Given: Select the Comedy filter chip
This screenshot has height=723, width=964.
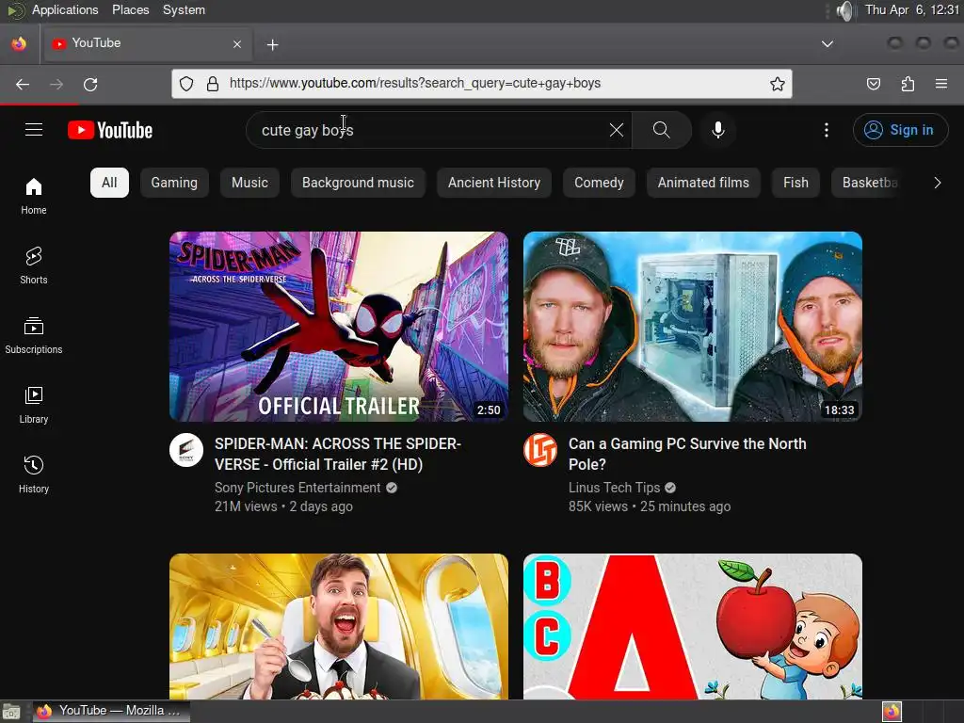Looking at the screenshot, I should pyautogui.click(x=599, y=183).
